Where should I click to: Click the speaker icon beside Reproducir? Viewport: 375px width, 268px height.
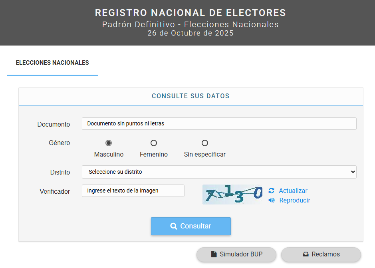[272, 201]
